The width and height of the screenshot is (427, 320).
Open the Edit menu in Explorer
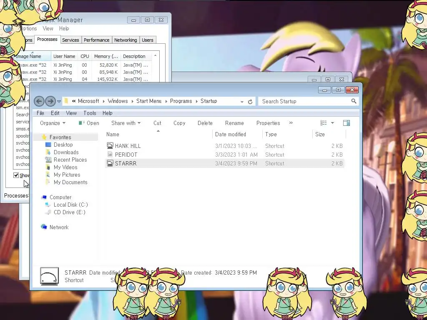point(55,113)
